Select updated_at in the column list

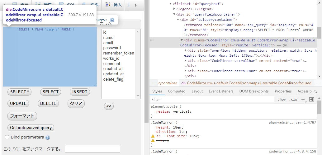[118, 74]
